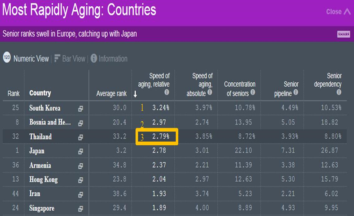The width and height of the screenshot is (354, 216).
Task: Open the popup icon for Bosnia and He...
Action: click(81, 123)
